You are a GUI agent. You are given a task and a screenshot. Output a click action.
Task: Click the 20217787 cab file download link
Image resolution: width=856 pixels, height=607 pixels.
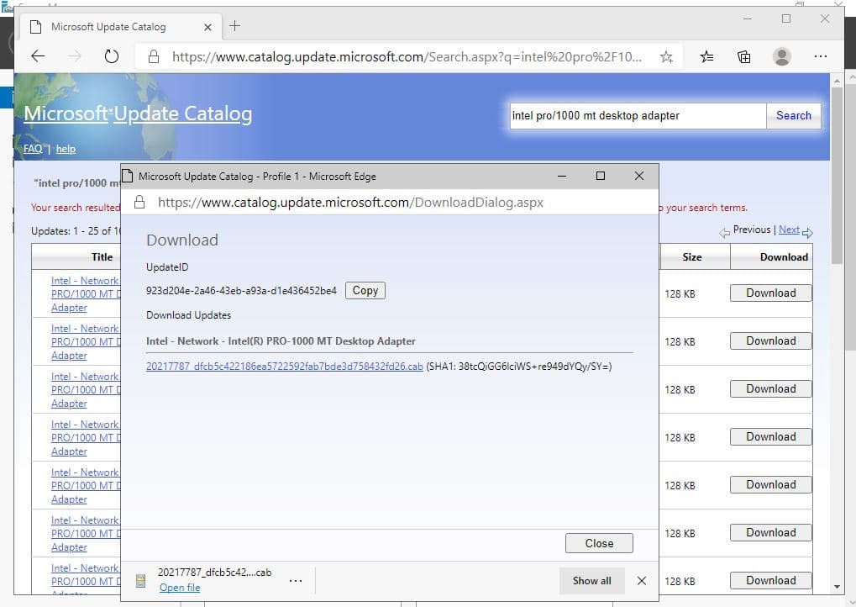(x=284, y=367)
